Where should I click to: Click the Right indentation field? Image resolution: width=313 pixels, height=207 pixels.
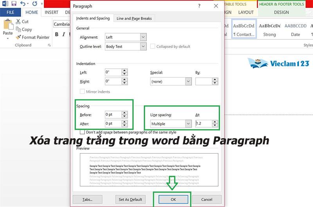tap(113, 81)
